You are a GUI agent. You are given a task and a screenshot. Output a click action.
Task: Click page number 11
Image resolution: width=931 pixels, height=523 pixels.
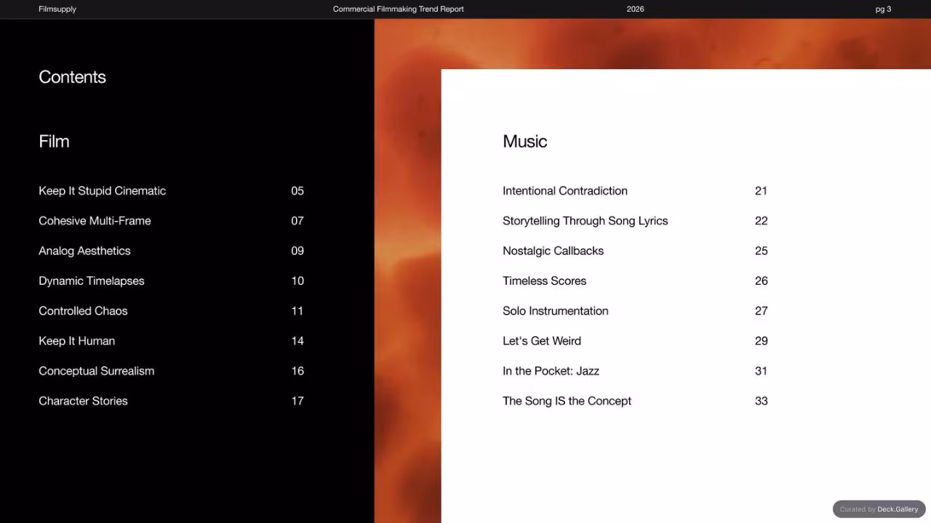297,311
